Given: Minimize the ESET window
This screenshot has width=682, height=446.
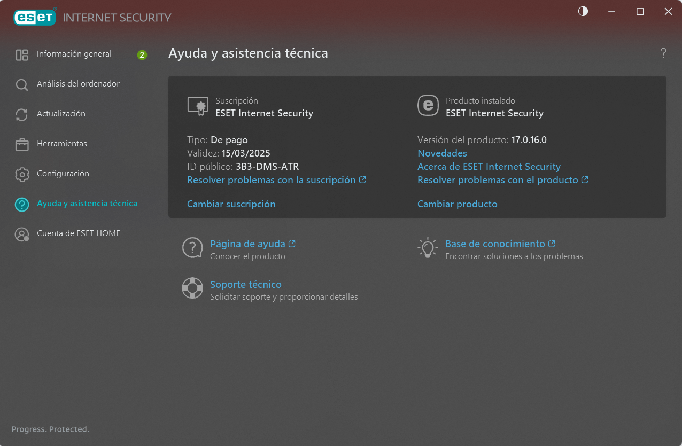Looking at the screenshot, I should pyautogui.click(x=612, y=11).
